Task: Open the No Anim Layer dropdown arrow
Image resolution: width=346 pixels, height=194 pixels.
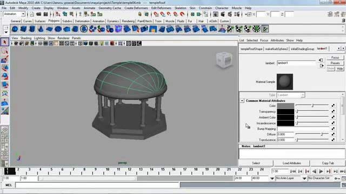Action: pyautogui.click(x=272, y=178)
